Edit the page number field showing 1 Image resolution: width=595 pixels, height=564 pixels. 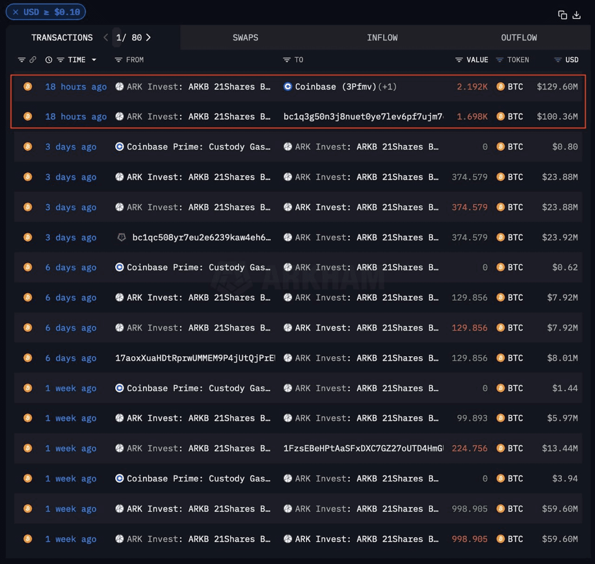pyautogui.click(x=118, y=38)
